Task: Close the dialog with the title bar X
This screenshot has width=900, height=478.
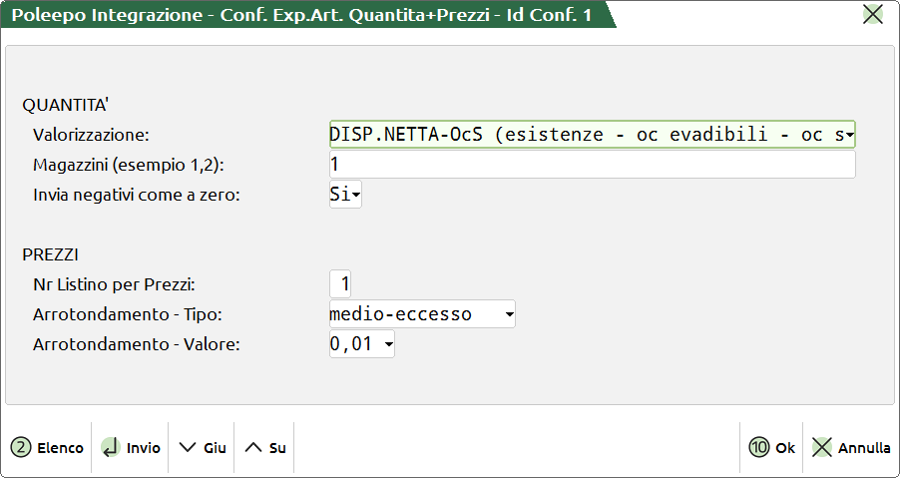Action: click(x=873, y=14)
